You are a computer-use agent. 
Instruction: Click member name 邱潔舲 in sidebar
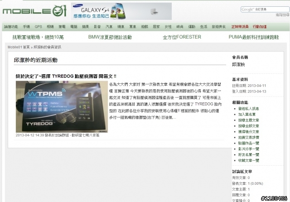click(239, 64)
